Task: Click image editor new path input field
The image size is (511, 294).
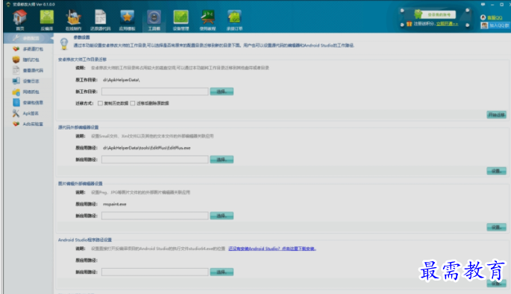Action: click(155, 216)
